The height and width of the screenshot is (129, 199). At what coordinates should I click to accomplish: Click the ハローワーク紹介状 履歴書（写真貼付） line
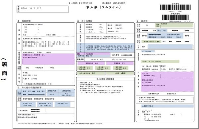pyautogui.click(x=154, y=66)
